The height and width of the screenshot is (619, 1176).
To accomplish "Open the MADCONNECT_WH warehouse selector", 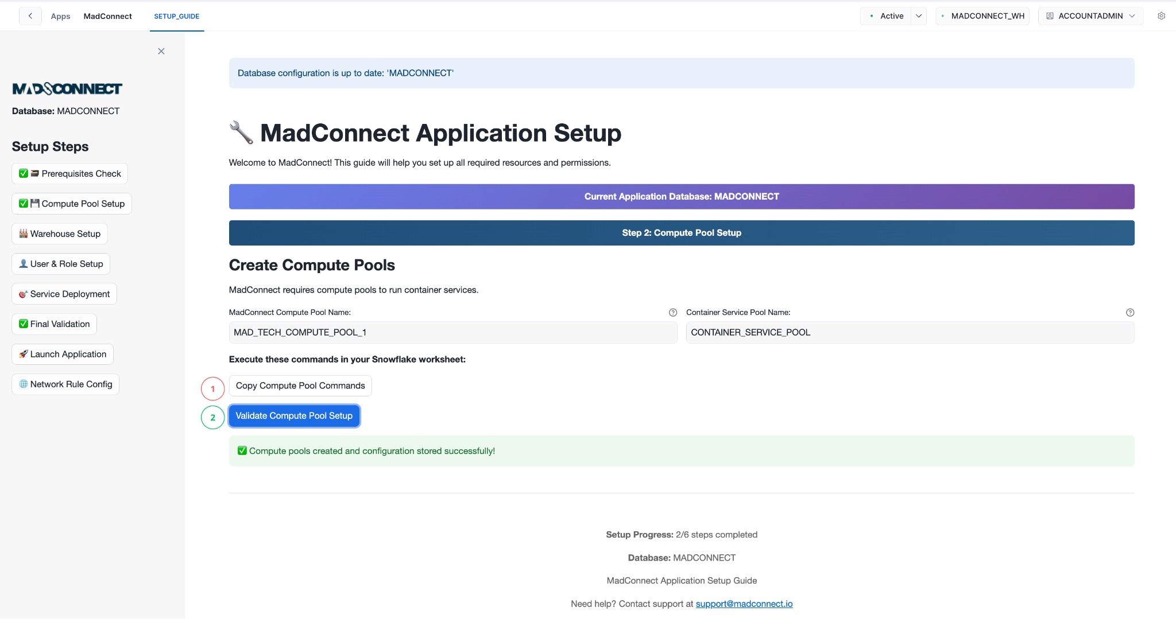I will tap(982, 16).
